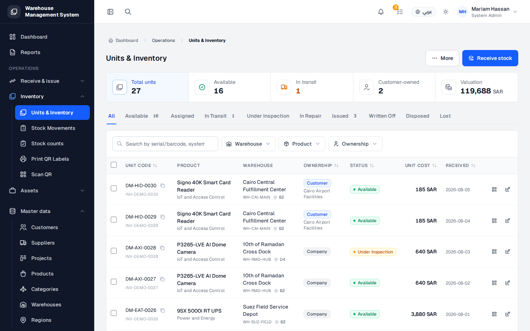The image size is (530, 331).
Task: Go to Operations breadcrumb link
Action: pos(163,40)
